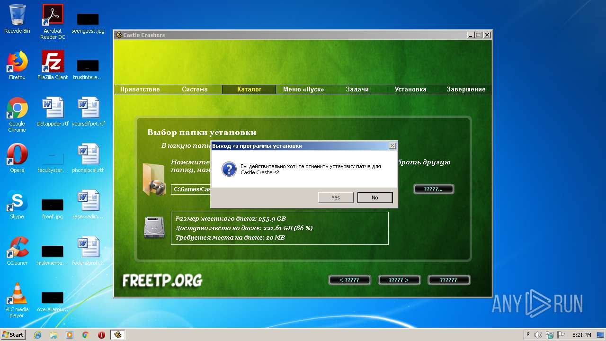Image resolution: width=606 pixels, height=341 pixels.
Task: Minimize the Castle Crashers installer window
Action: point(471,35)
